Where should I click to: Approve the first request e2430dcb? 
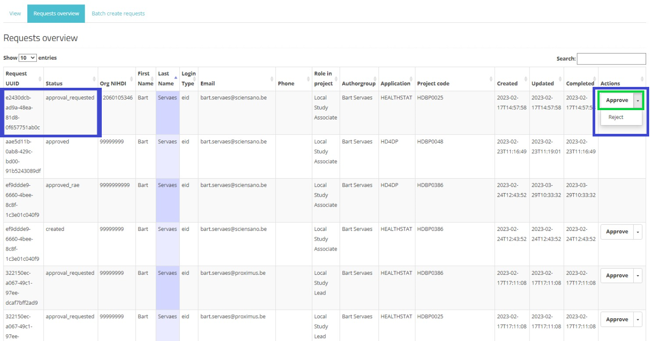[617, 101]
